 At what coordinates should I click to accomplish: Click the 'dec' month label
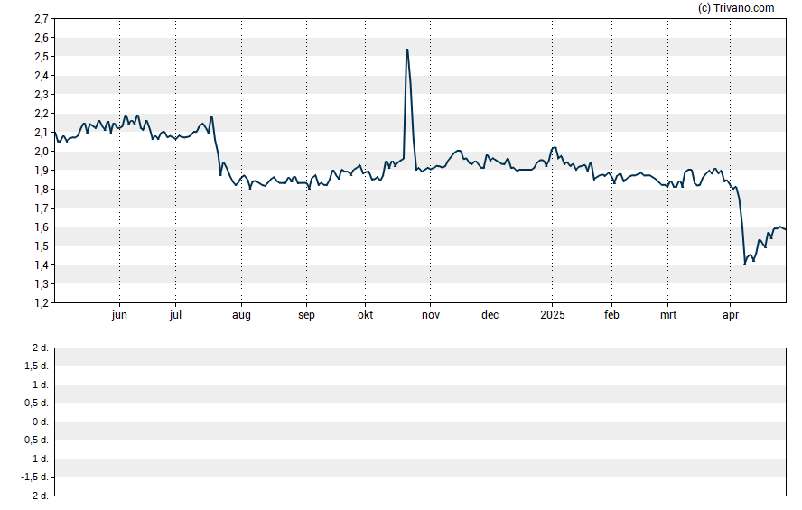(x=490, y=315)
